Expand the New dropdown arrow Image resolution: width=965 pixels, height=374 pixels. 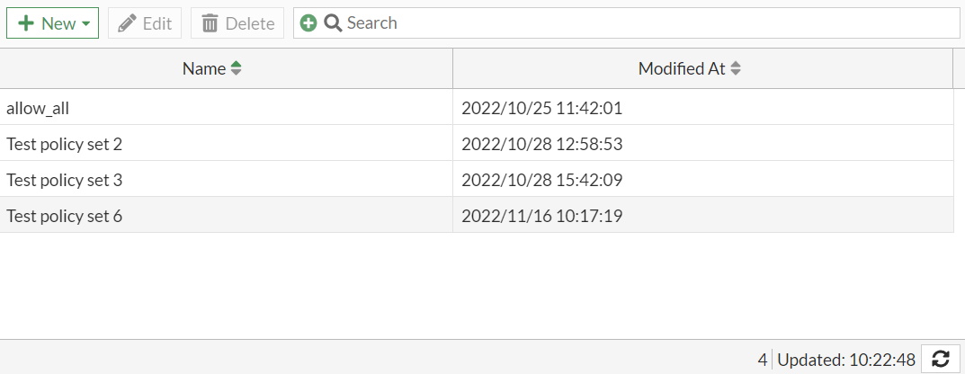[86, 24]
